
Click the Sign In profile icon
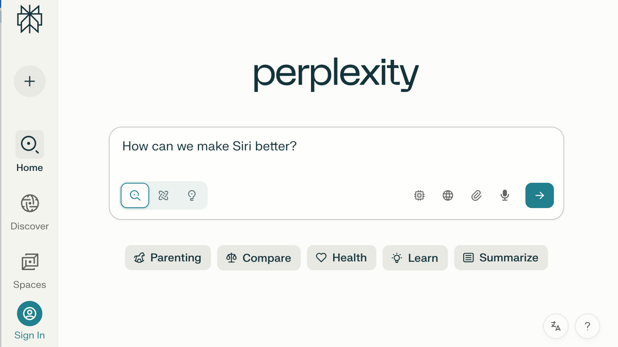pyautogui.click(x=30, y=313)
